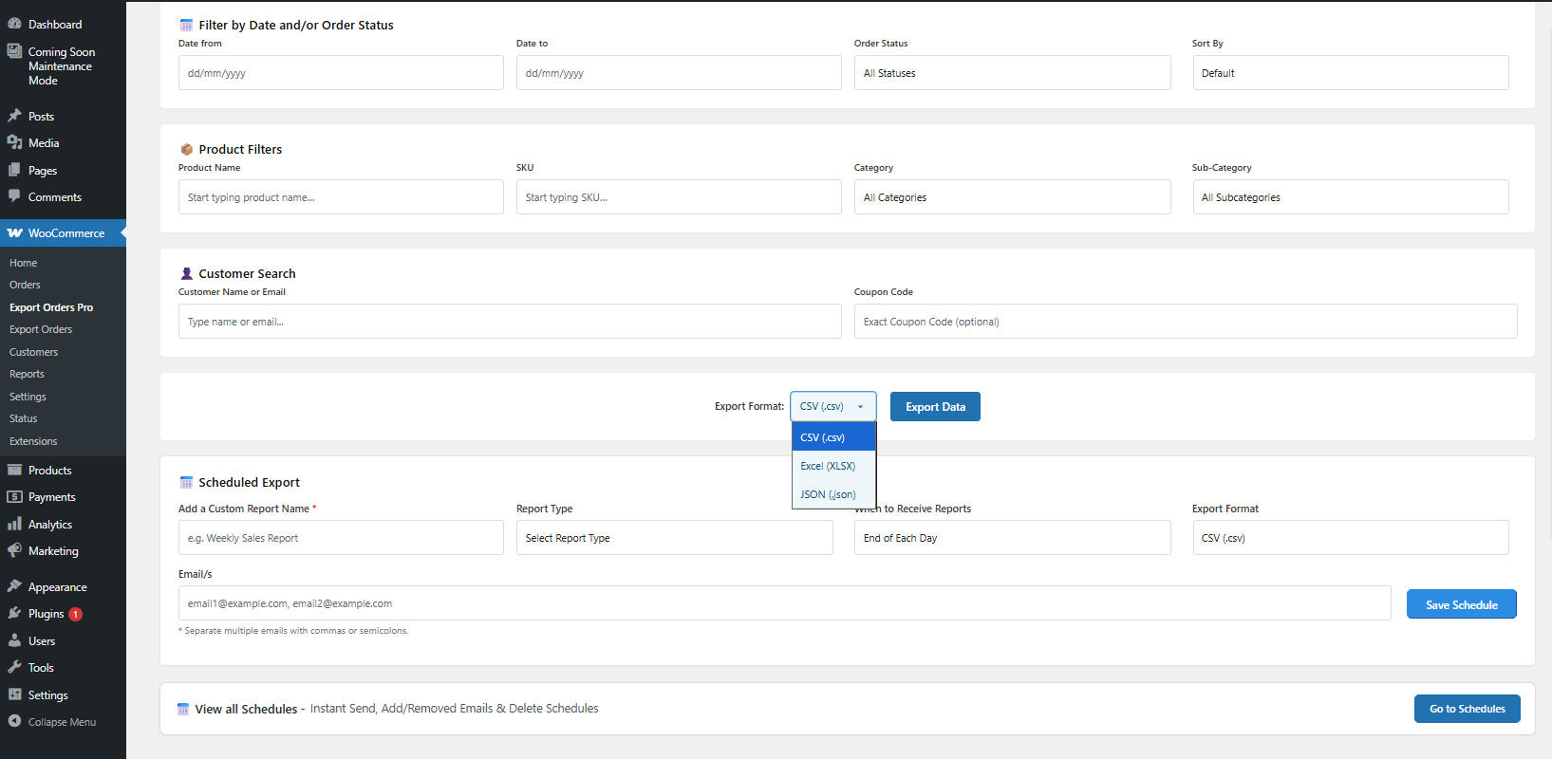Click the Go to Schedules button
Screen dimensions: 1552x759
point(1468,709)
